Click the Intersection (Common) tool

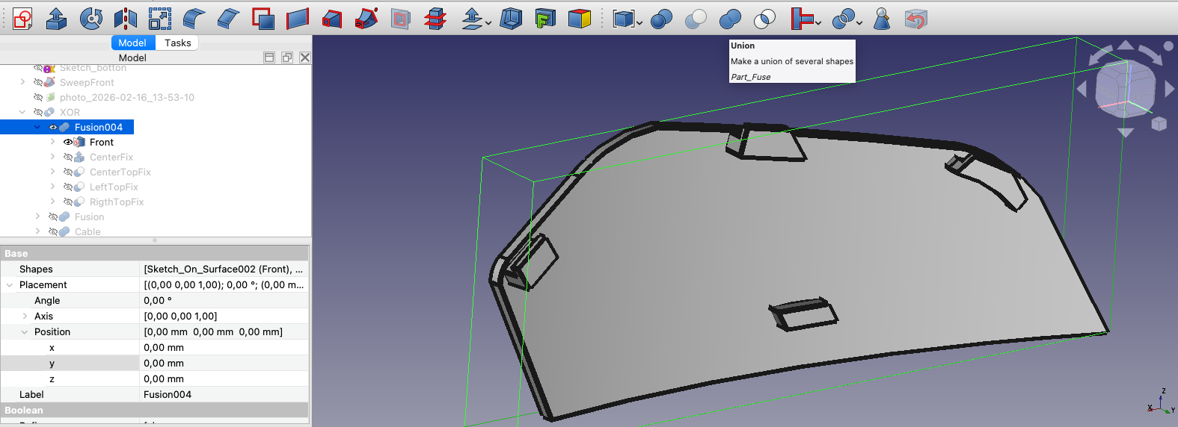tap(764, 19)
